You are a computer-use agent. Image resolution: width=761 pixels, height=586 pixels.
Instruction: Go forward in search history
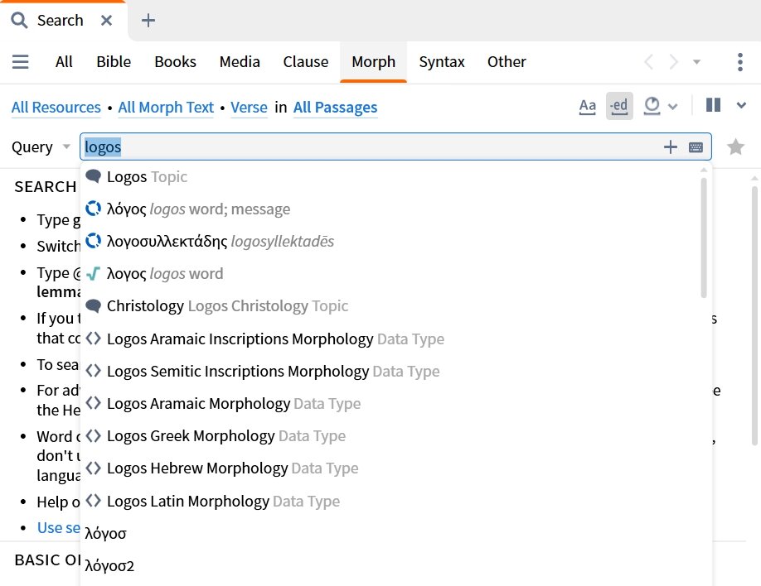673,62
